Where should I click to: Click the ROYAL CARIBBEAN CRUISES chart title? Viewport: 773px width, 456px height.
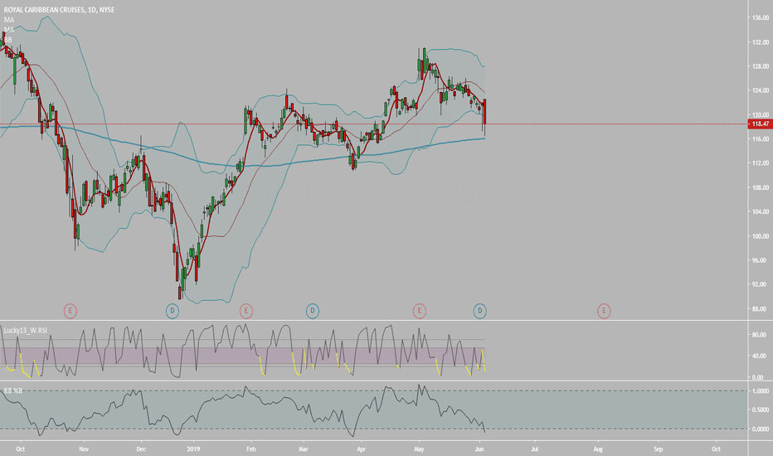coord(59,10)
